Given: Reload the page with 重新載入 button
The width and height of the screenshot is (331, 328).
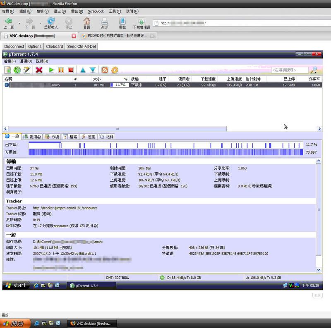Looking at the screenshot, I should (51, 23).
